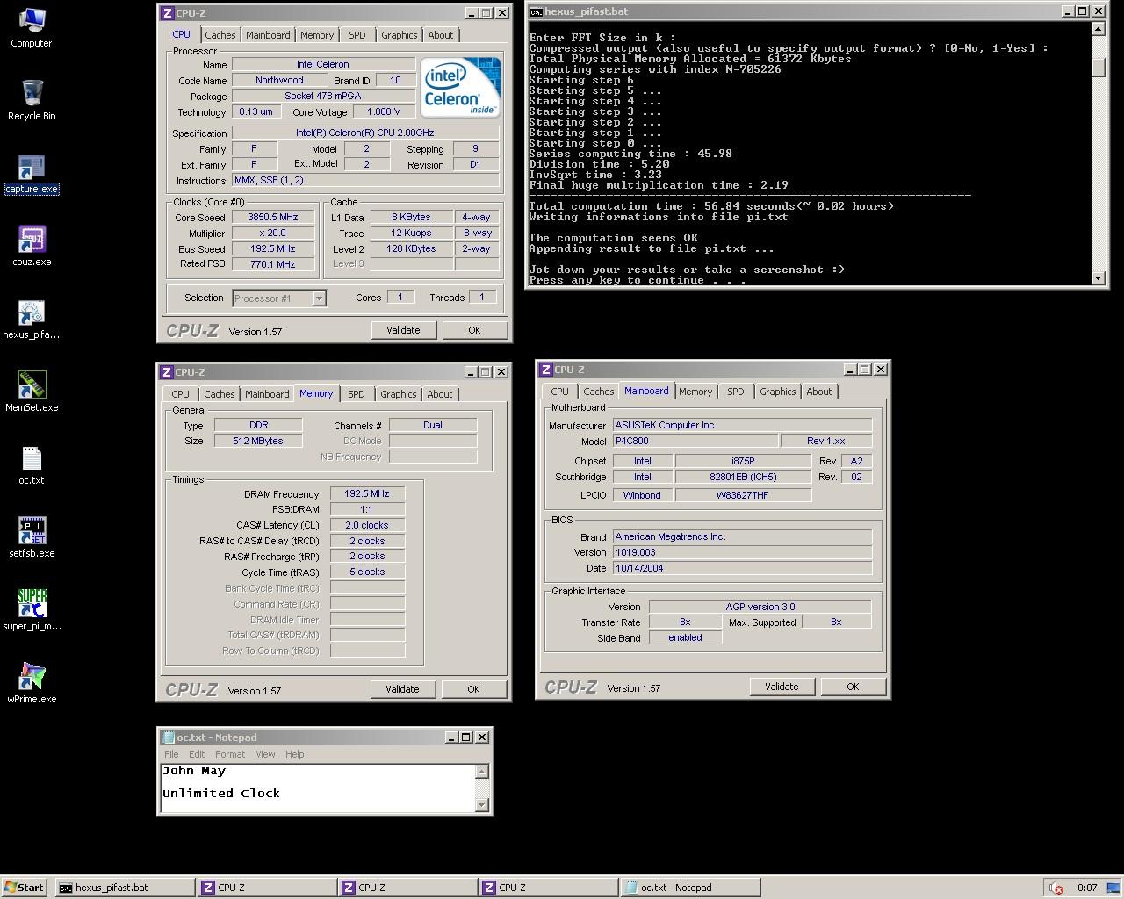Click the oc.txt Notepad title bar icon

point(169,737)
